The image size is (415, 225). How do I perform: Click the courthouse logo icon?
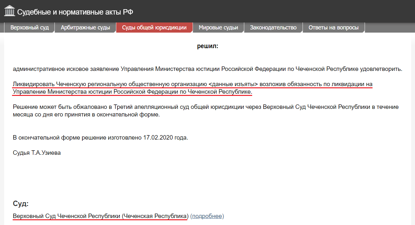pos(10,11)
